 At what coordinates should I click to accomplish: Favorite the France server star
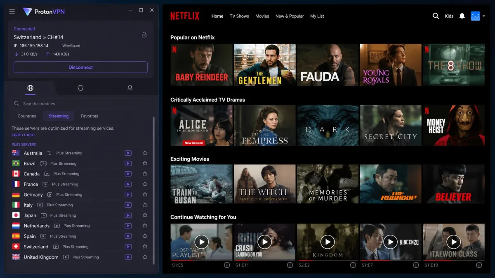[x=145, y=184]
